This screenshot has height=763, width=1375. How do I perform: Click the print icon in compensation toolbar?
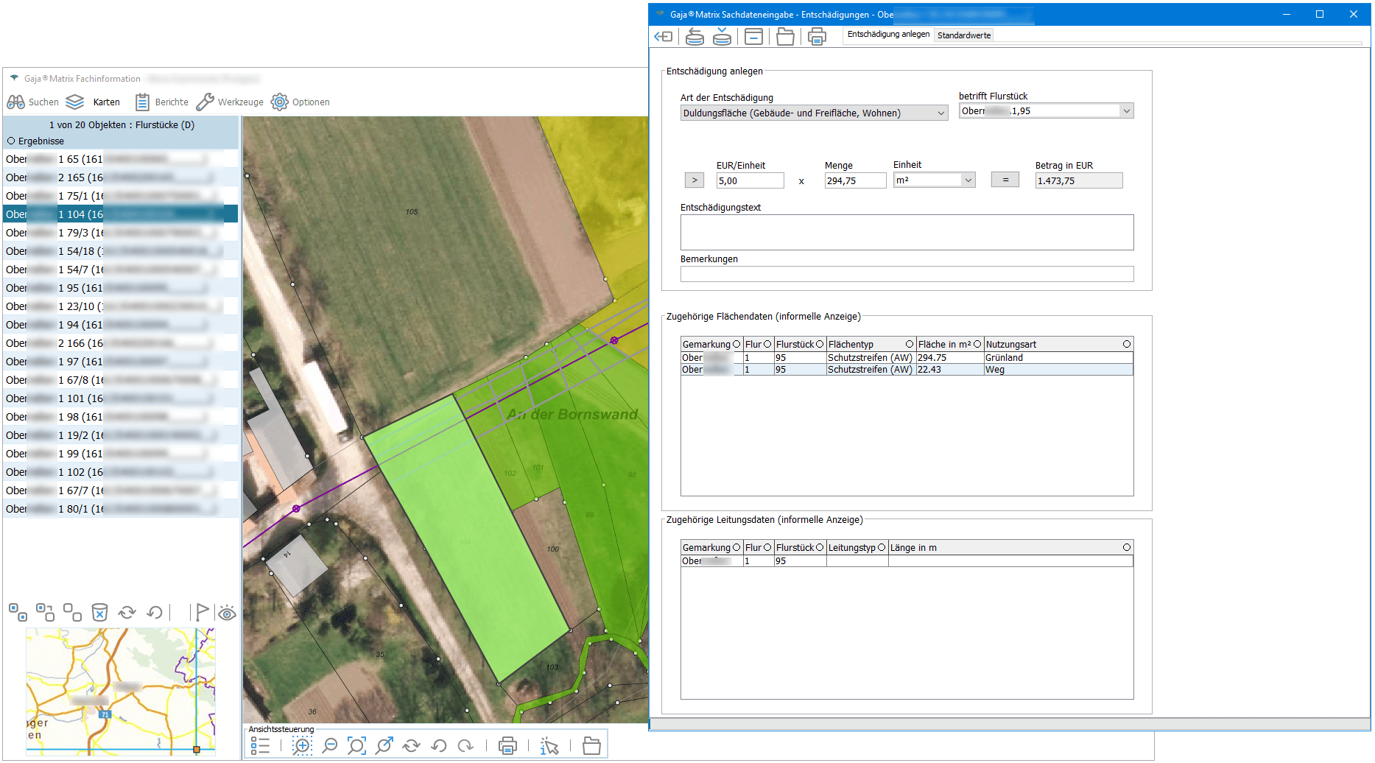tap(817, 36)
